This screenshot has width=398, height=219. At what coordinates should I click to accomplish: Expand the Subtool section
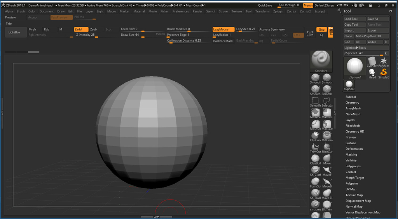(x=351, y=97)
